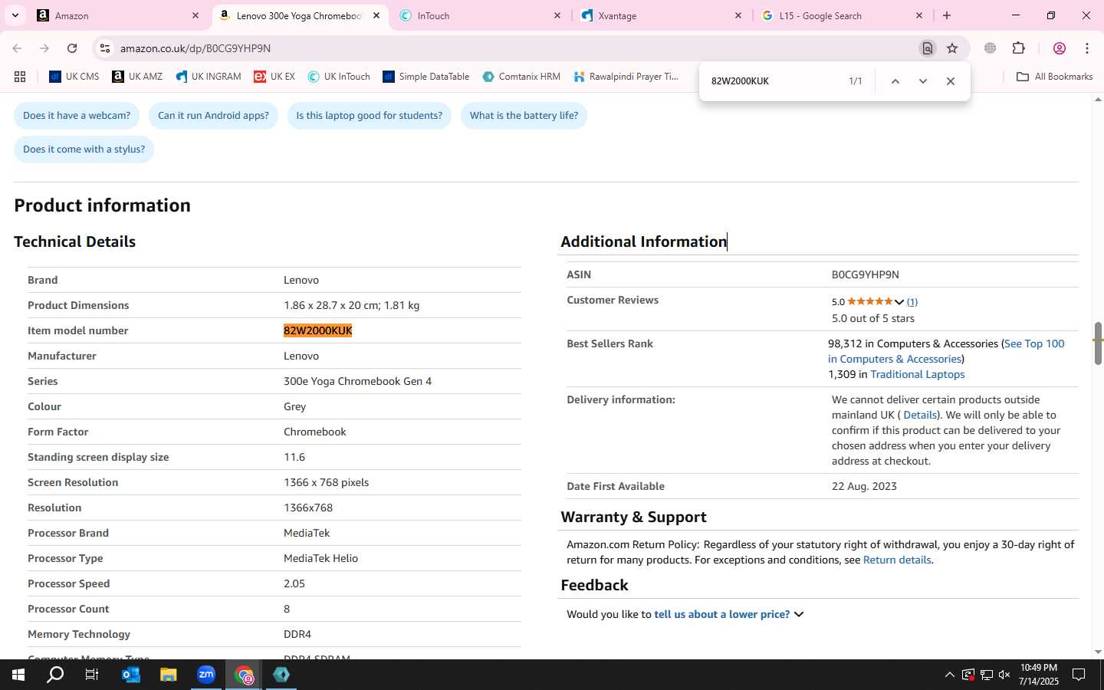Click the page vertical scrollbar thumb
The image size is (1104, 690).
tap(1098, 343)
